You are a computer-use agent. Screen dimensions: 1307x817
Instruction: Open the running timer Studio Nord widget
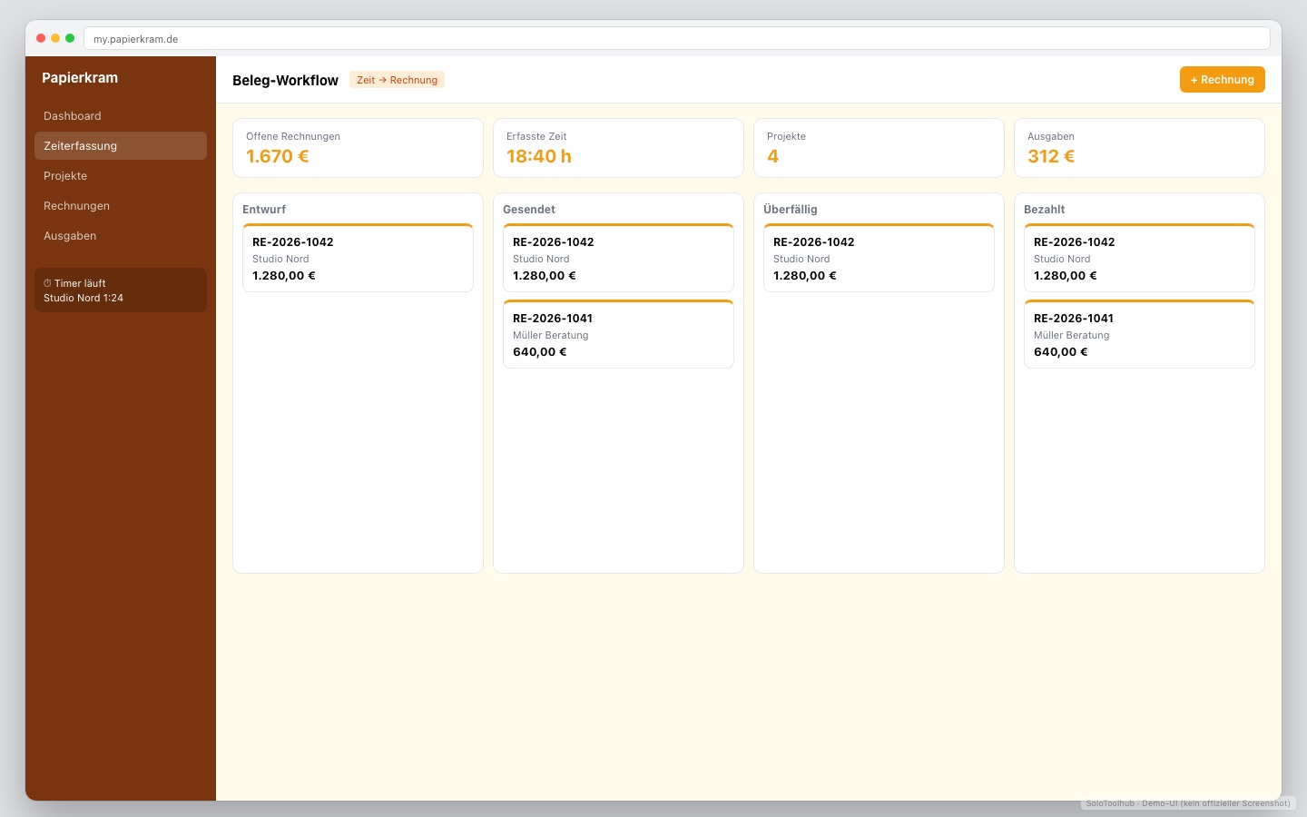point(121,290)
